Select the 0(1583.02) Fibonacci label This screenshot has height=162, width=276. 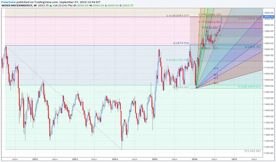click(x=181, y=87)
